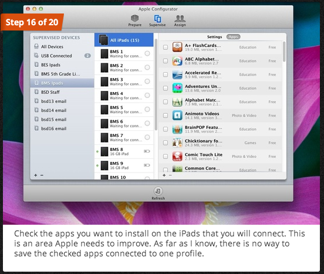Open the Prepare section
This screenshot has height=274, width=324.
[135, 21]
